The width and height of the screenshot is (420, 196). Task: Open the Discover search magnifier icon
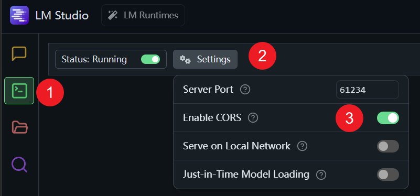click(x=19, y=165)
